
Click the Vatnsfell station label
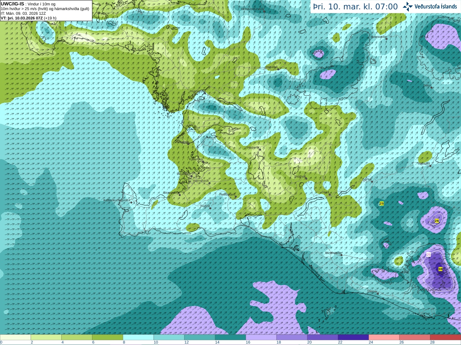(x=424, y=163)
